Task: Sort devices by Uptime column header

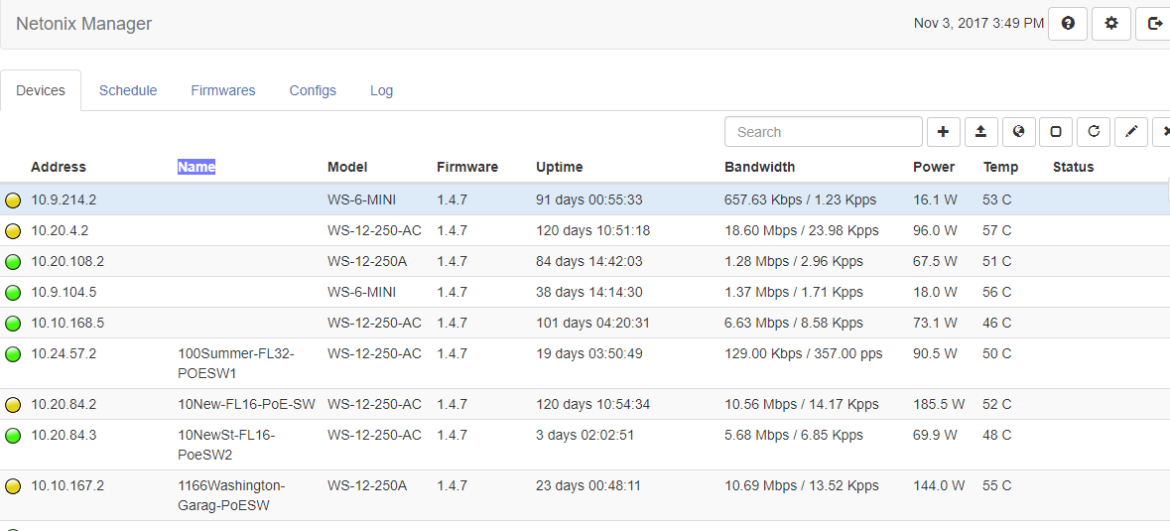Action: (x=559, y=167)
